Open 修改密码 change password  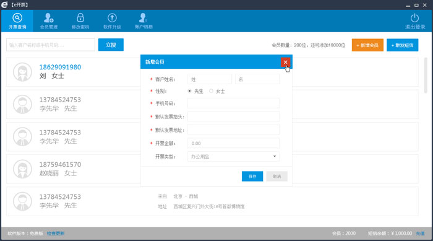click(x=80, y=21)
